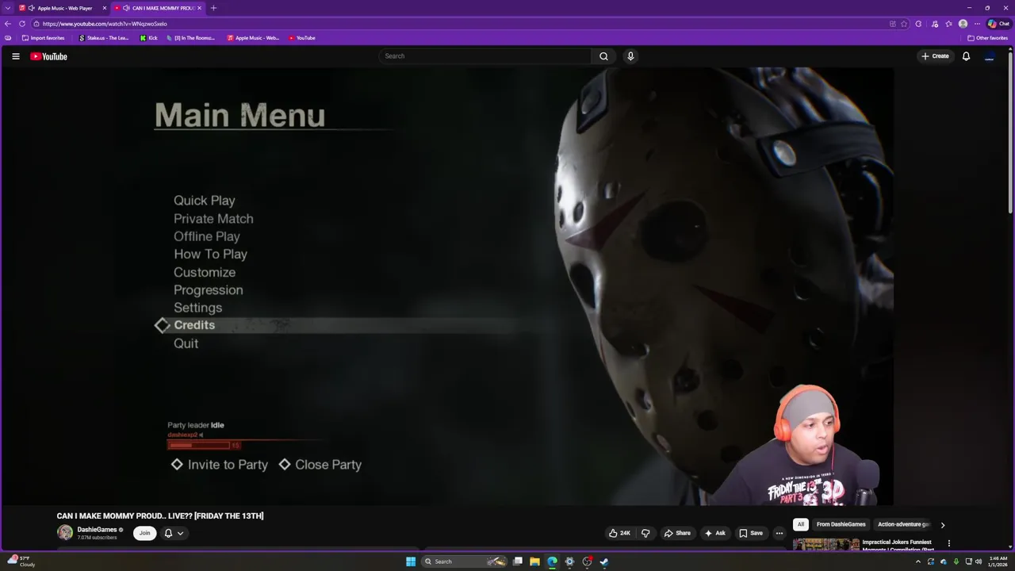Open browser settings and more ellipsis

pos(977,24)
